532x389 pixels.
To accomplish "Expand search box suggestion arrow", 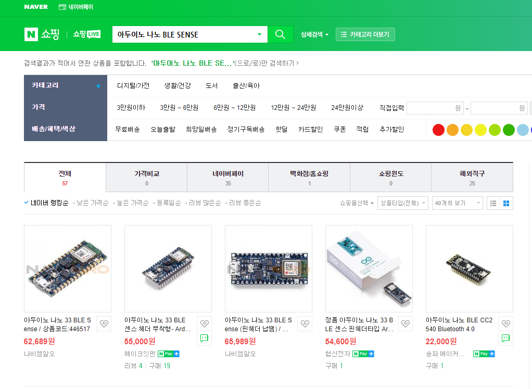I will (x=260, y=34).
